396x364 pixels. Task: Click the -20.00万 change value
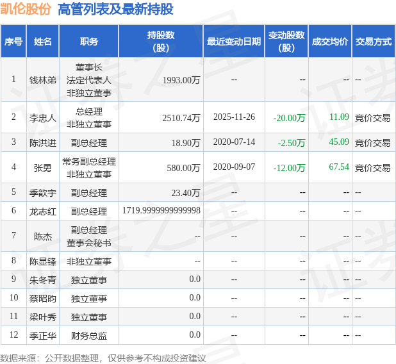[x=289, y=118]
